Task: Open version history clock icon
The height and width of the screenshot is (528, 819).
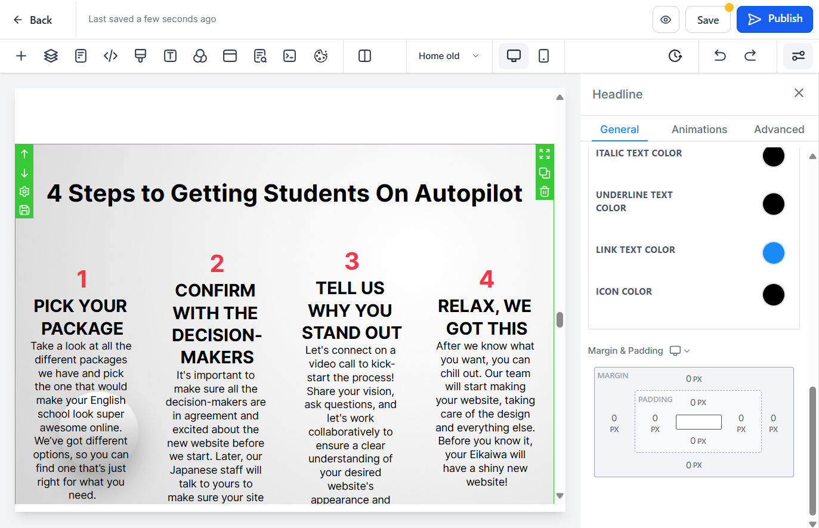Action: [x=675, y=56]
